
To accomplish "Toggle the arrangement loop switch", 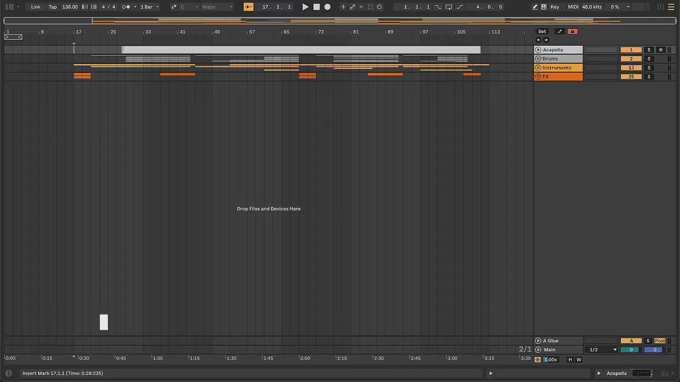I will (449, 7).
